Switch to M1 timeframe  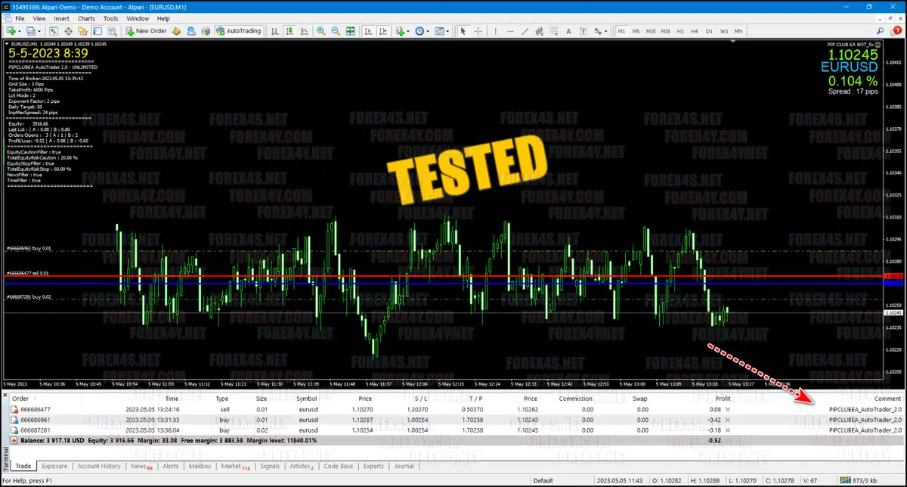pyautogui.click(x=621, y=31)
